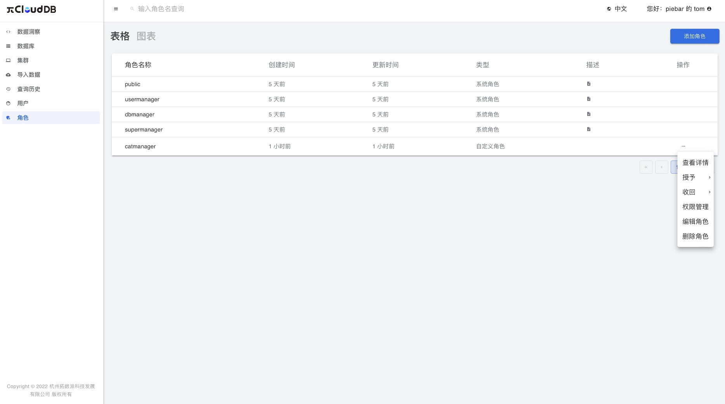Click the globe language icon
This screenshot has width=725, height=404.
(x=609, y=9)
